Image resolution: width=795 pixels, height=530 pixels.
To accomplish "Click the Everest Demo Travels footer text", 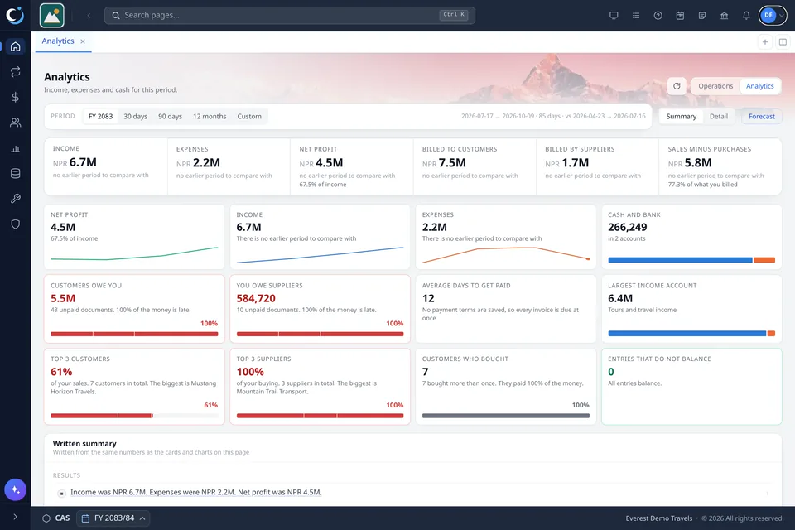I will coord(658,518).
